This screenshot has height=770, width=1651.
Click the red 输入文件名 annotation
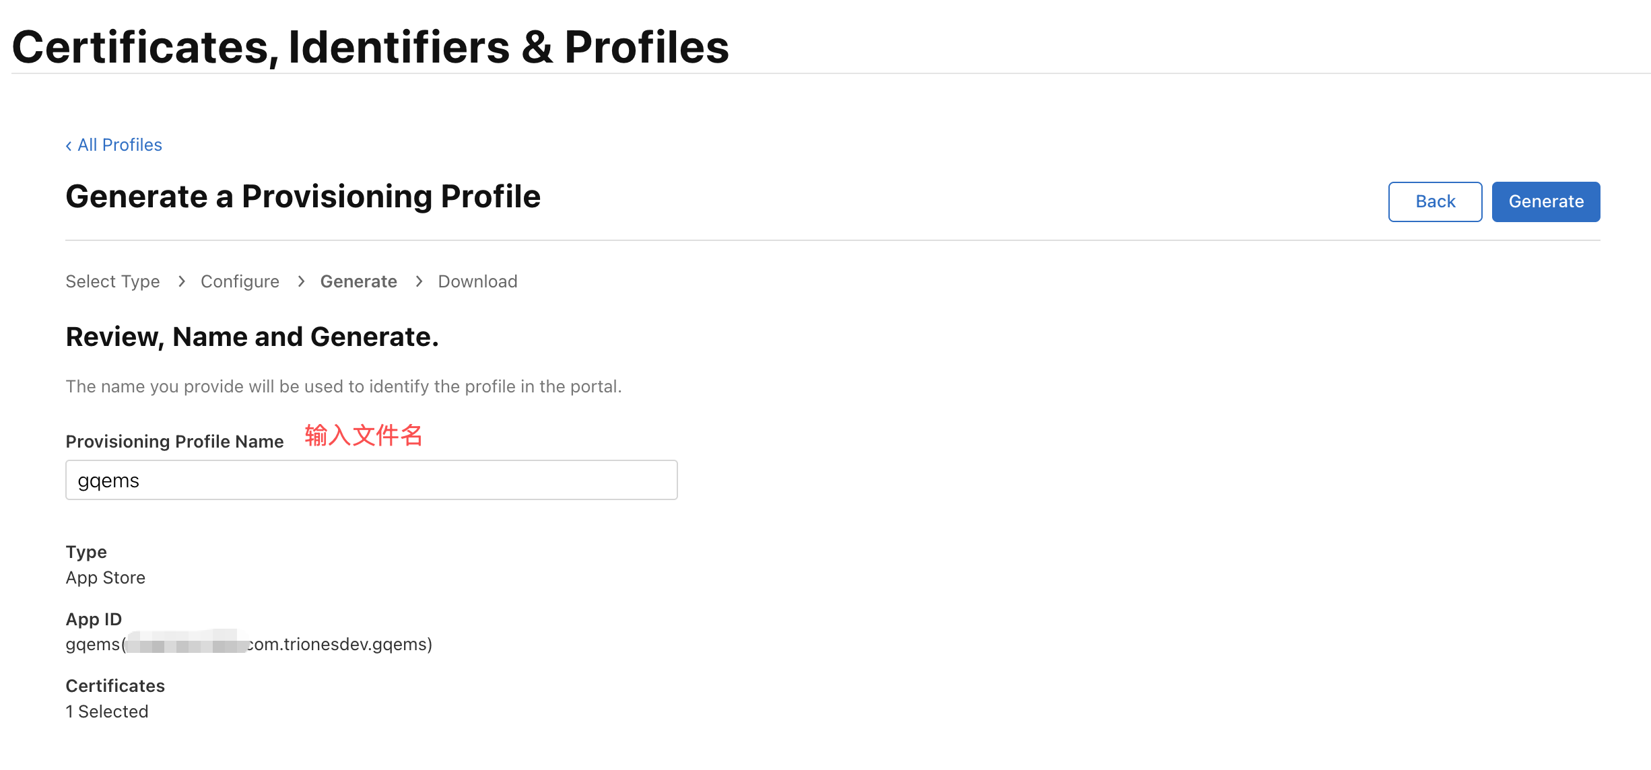tap(363, 435)
